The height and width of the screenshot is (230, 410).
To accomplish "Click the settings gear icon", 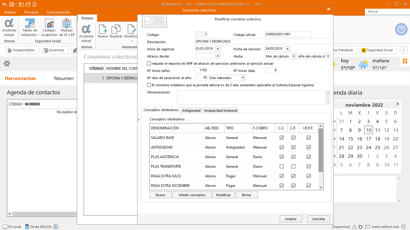I will click(7, 63).
